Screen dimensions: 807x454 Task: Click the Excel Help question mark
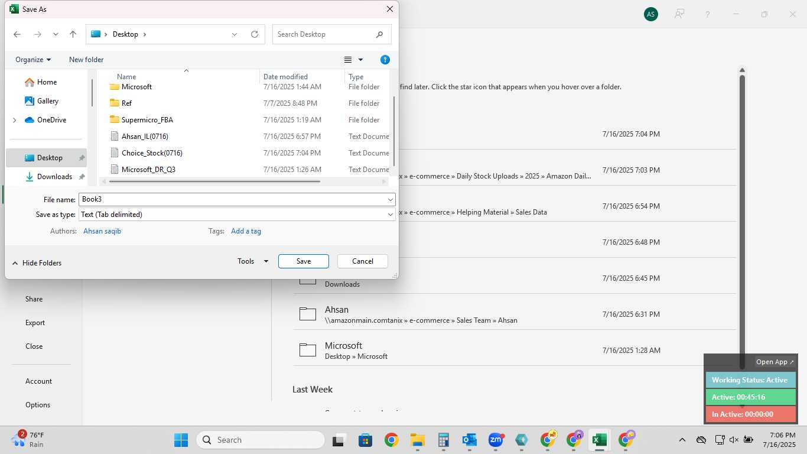point(708,14)
